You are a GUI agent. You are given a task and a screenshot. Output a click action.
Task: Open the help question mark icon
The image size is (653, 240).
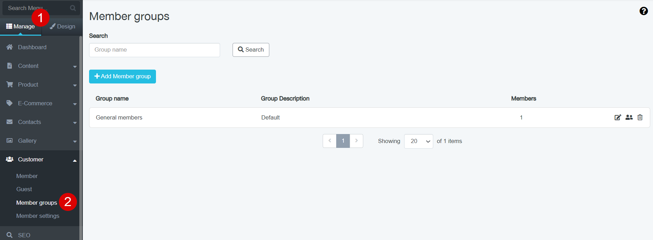coord(644,11)
